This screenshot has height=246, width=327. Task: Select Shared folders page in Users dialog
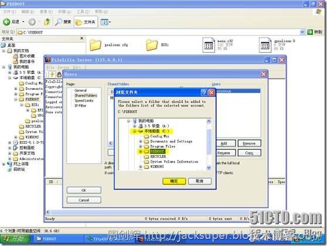pyautogui.click(x=86, y=95)
